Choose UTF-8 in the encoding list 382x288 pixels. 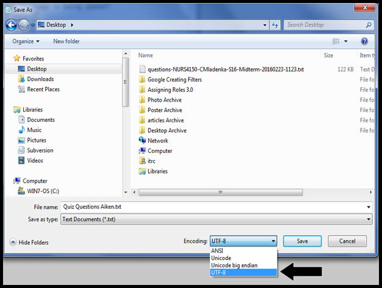(x=243, y=273)
